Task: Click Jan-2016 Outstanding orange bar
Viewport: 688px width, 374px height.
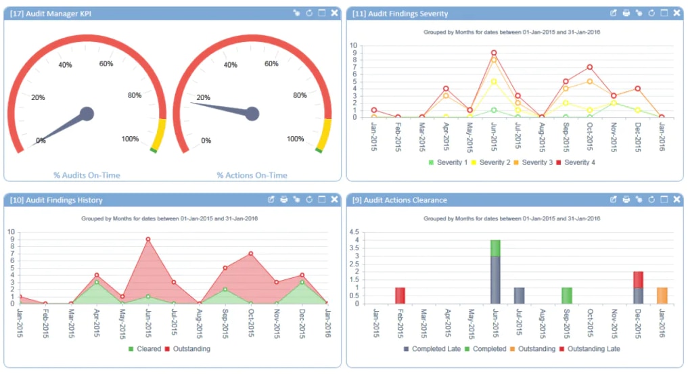Action: point(662,296)
